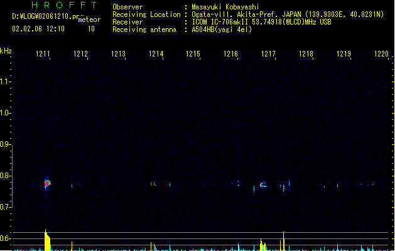The height and width of the screenshot is (251, 395).
Task: Click the date stamp 02.02.06 12:10
Action: click(x=38, y=29)
